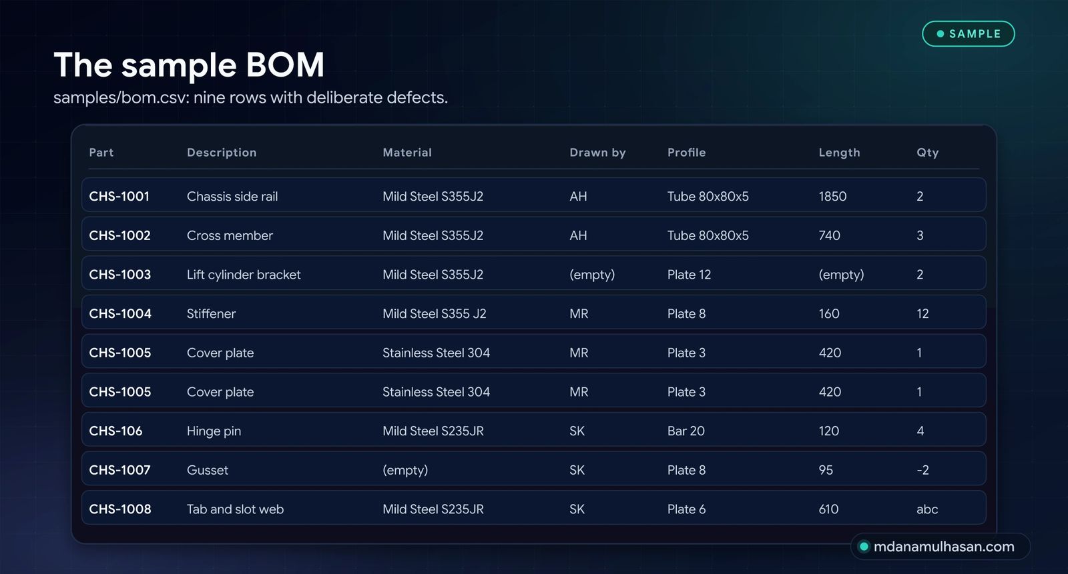
Task: Click the Lift cylinder bracket description
Action: [244, 275]
